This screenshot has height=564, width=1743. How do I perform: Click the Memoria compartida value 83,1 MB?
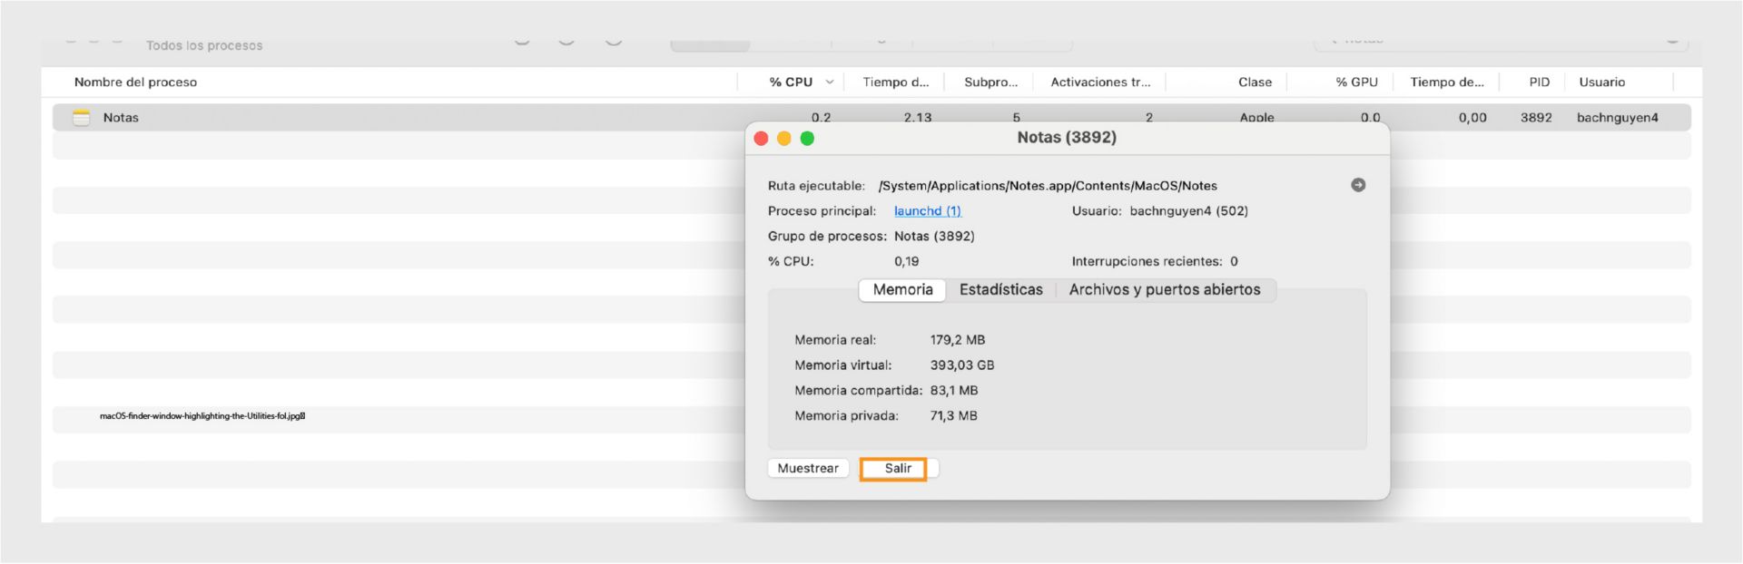[x=953, y=391]
